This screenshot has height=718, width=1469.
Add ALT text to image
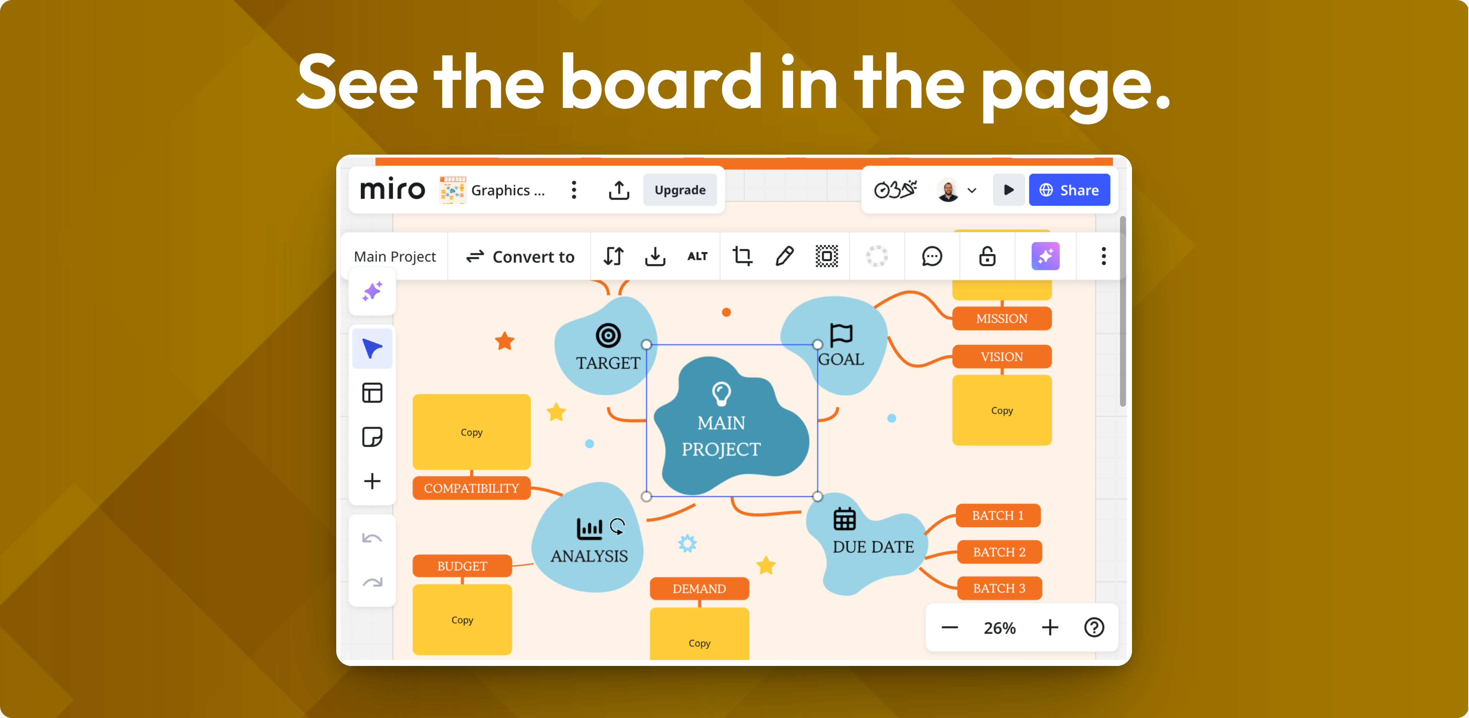(x=697, y=256)
